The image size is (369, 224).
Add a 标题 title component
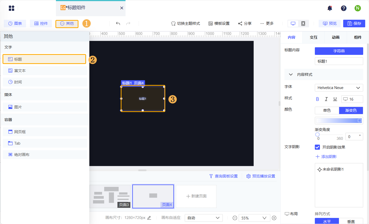44,59
